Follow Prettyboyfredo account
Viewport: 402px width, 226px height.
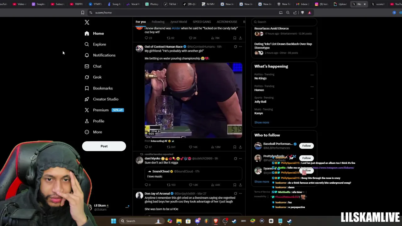click(x=307, y=158)
